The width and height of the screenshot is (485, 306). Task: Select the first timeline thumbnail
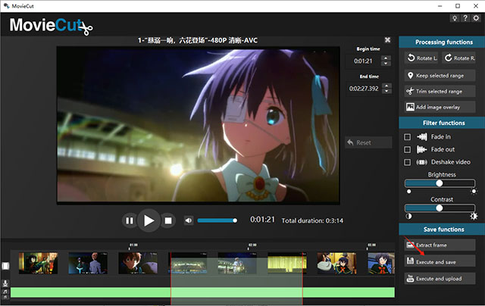click(x=38, y=263)
